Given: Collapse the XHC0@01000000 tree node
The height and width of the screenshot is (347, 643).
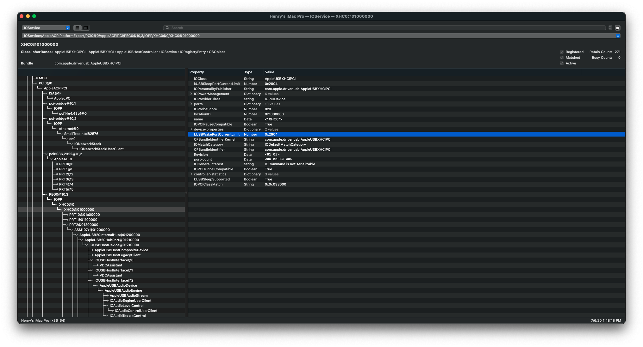Looking at the screenshot, I should (61, 209).
